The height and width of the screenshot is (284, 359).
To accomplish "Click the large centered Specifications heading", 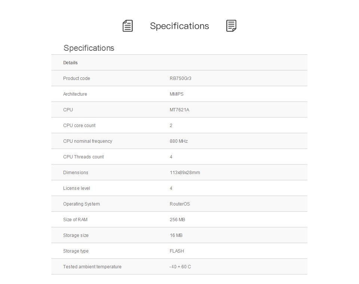I will coord(179,26).
